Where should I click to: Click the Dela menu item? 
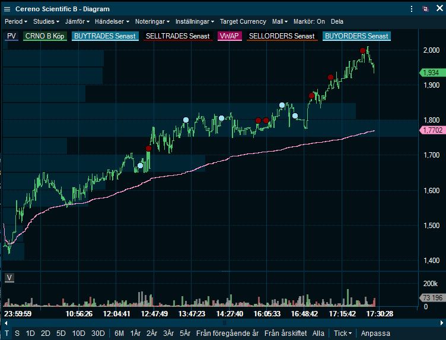click(337, 21)
